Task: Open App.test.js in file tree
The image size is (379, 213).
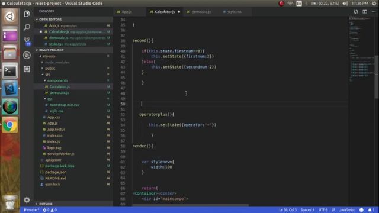Action: click(56, 129)
